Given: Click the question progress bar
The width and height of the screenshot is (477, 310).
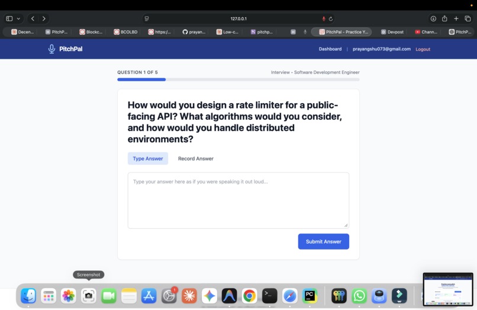Looking at the screenshot, I should point(238,79).
